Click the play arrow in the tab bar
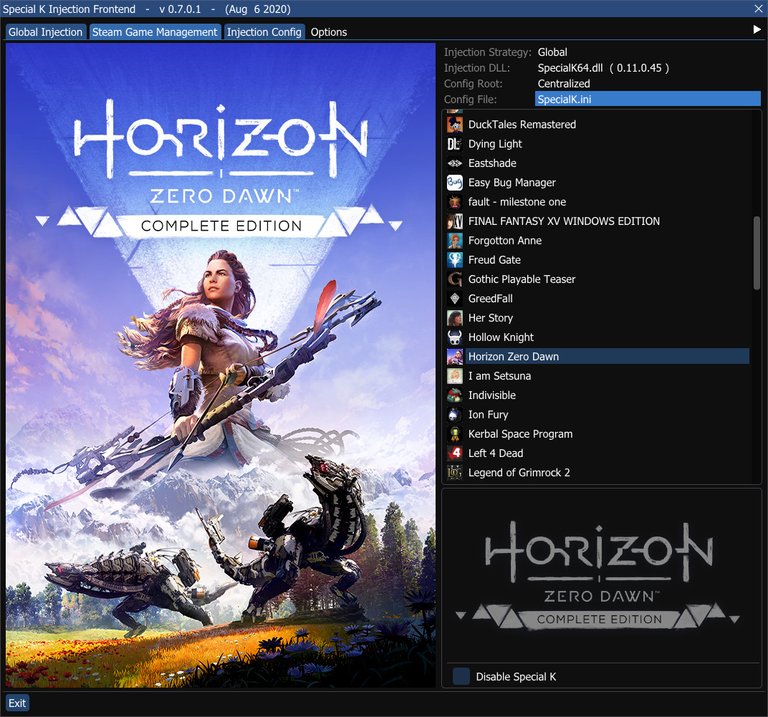 [757, 29]
